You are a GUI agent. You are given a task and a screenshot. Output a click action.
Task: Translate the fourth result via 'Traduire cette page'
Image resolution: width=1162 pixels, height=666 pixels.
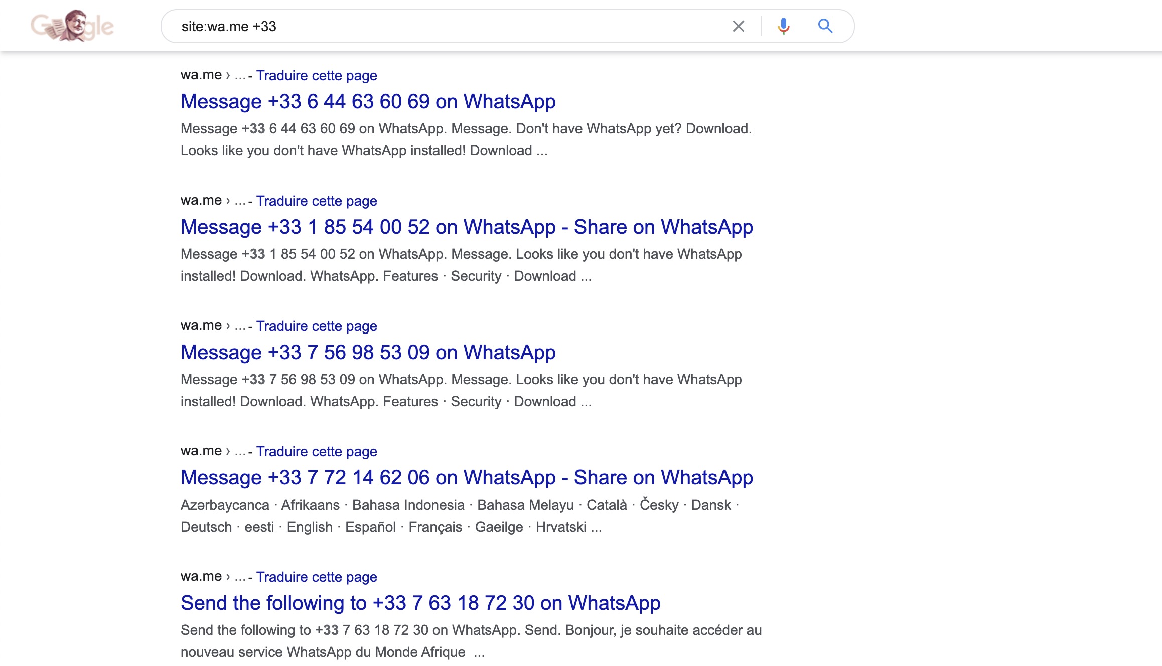pos(317,451)
